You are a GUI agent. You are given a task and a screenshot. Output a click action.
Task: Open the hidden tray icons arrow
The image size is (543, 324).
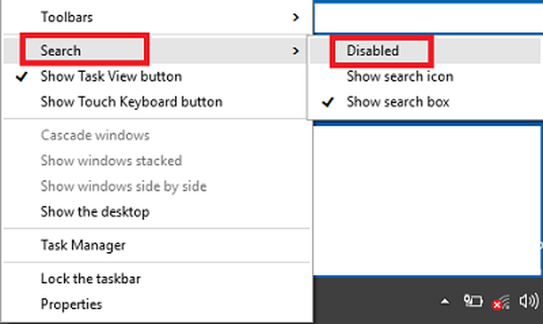(445, 302)
